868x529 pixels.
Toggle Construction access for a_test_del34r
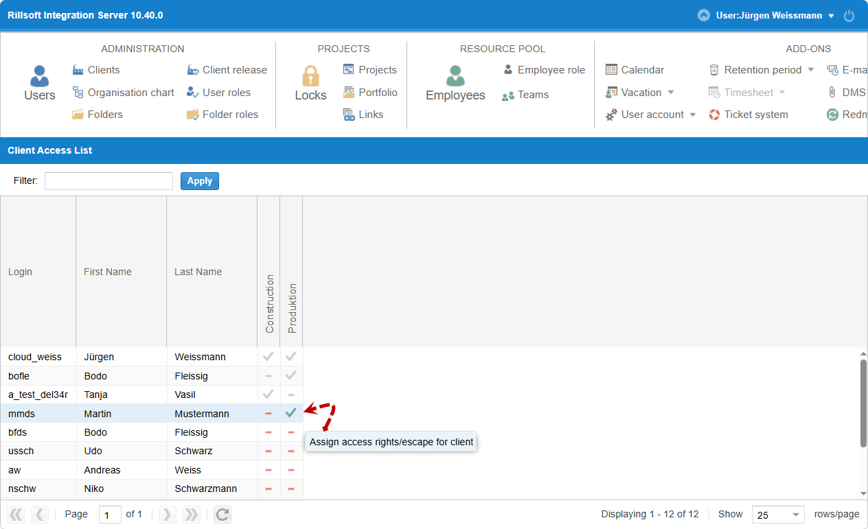pos(269,395)
